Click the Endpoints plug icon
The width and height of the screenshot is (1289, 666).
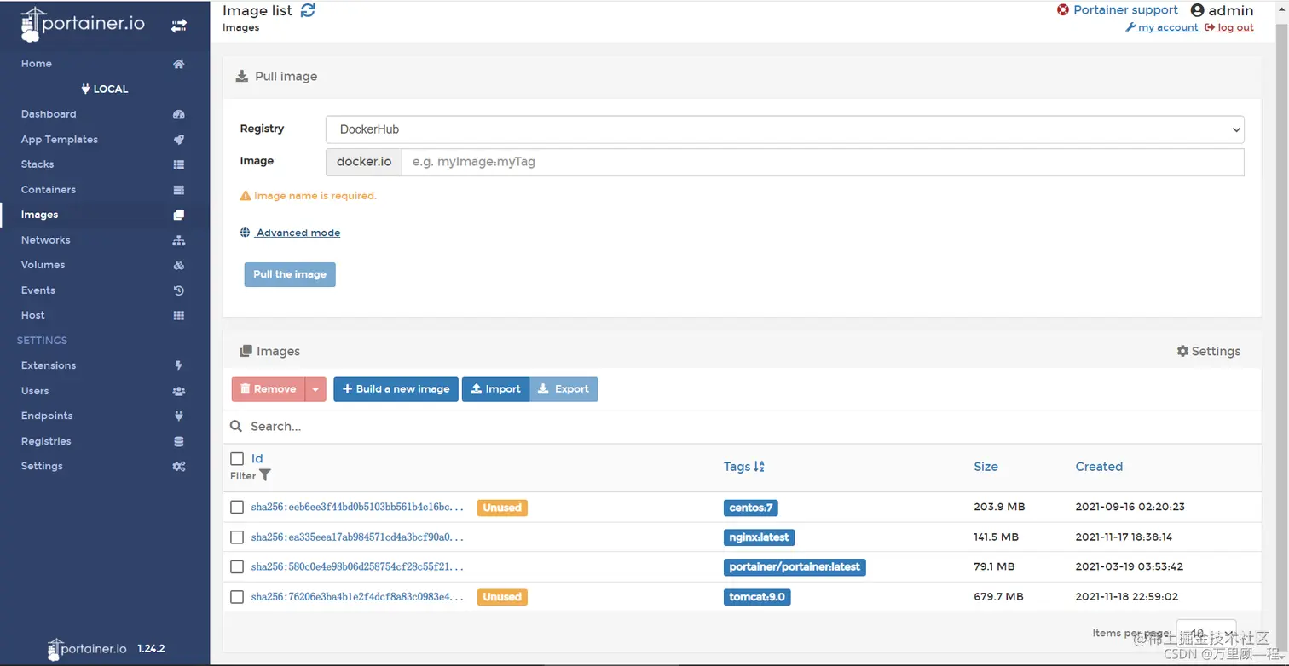pyautogui.click(x=179, y=416)
